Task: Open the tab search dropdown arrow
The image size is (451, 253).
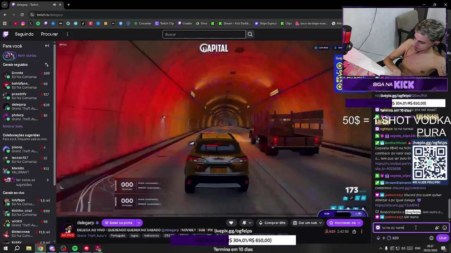Action: (x=5, y=5)
